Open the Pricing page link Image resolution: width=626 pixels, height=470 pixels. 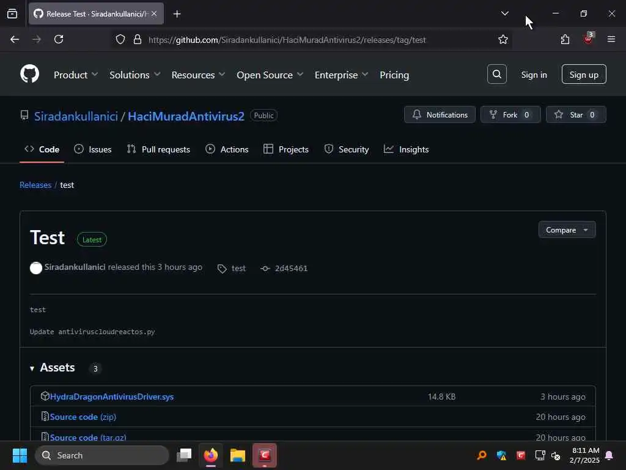pyautogui.click(x=394, y=75)
